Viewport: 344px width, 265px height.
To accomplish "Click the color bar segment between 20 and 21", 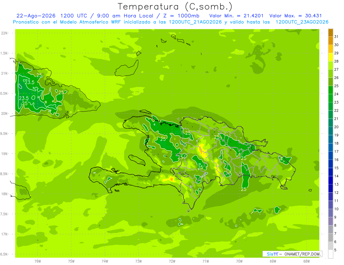I will [331, 123].
